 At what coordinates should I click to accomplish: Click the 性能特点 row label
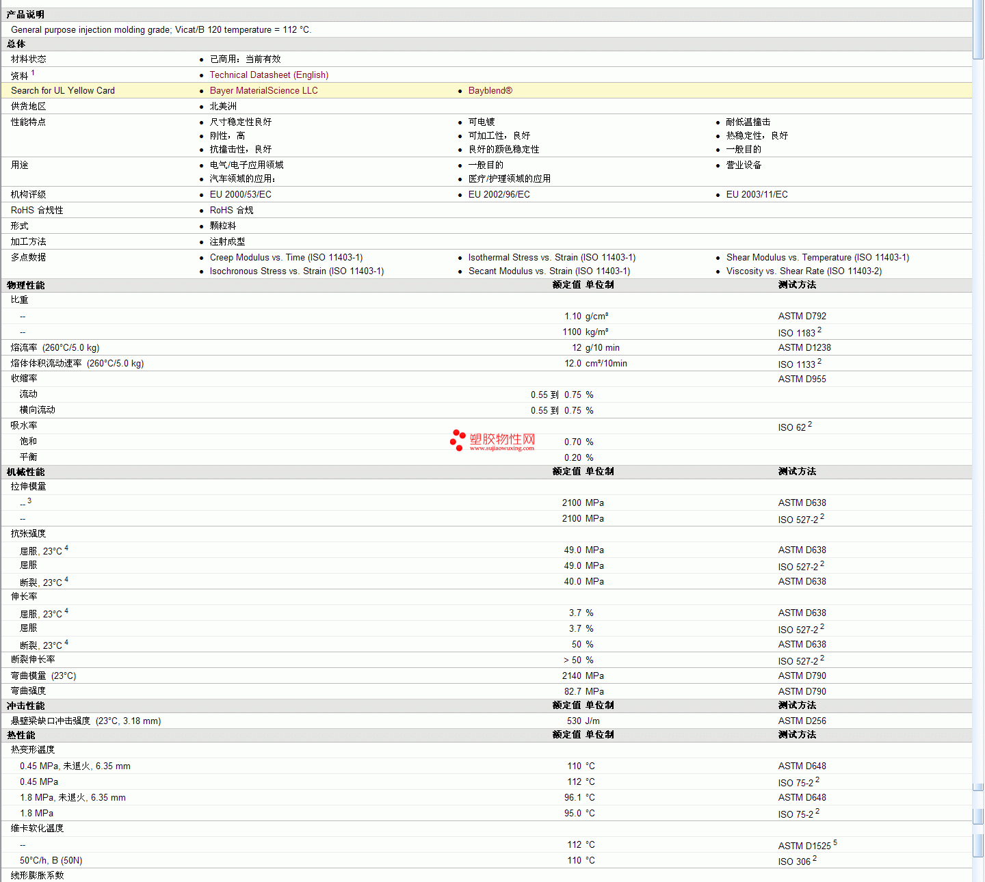coord(29,122)
